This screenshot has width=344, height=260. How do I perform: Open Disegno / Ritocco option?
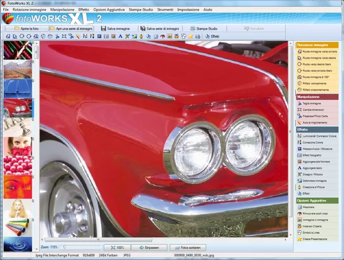point(317,174)
